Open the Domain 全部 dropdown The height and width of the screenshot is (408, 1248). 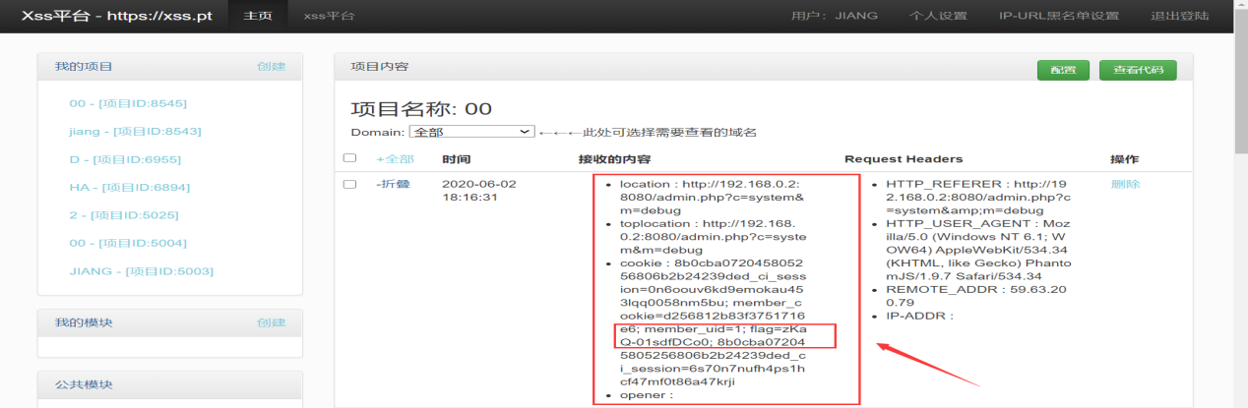pyautogui.click(x=470, y=132)
